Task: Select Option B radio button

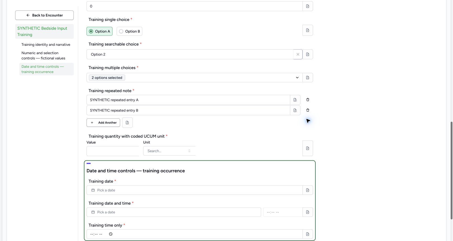Action: [x=130, y=31]
